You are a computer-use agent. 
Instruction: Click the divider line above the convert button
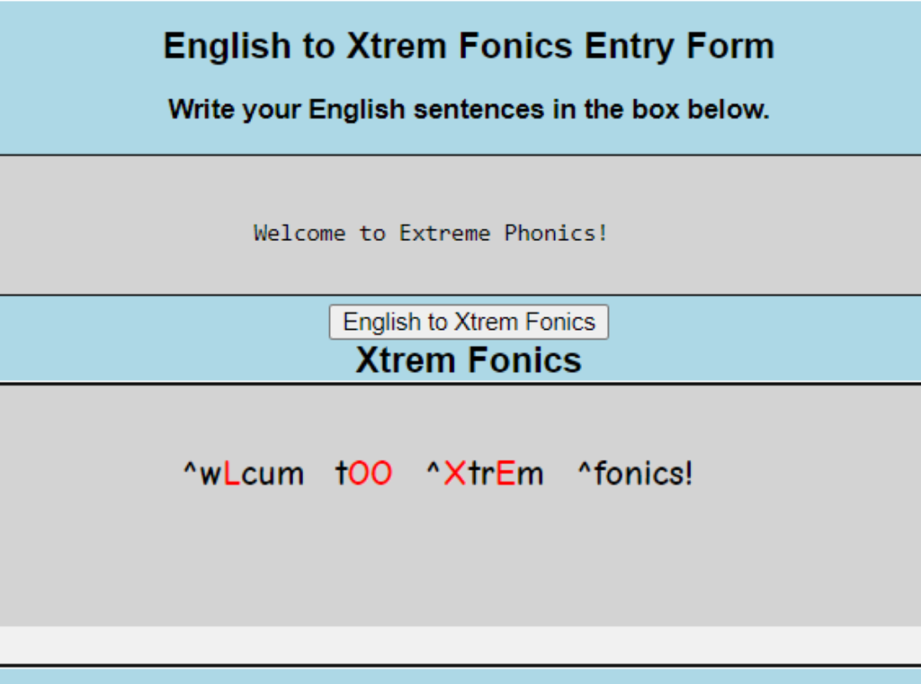(460, 293)
